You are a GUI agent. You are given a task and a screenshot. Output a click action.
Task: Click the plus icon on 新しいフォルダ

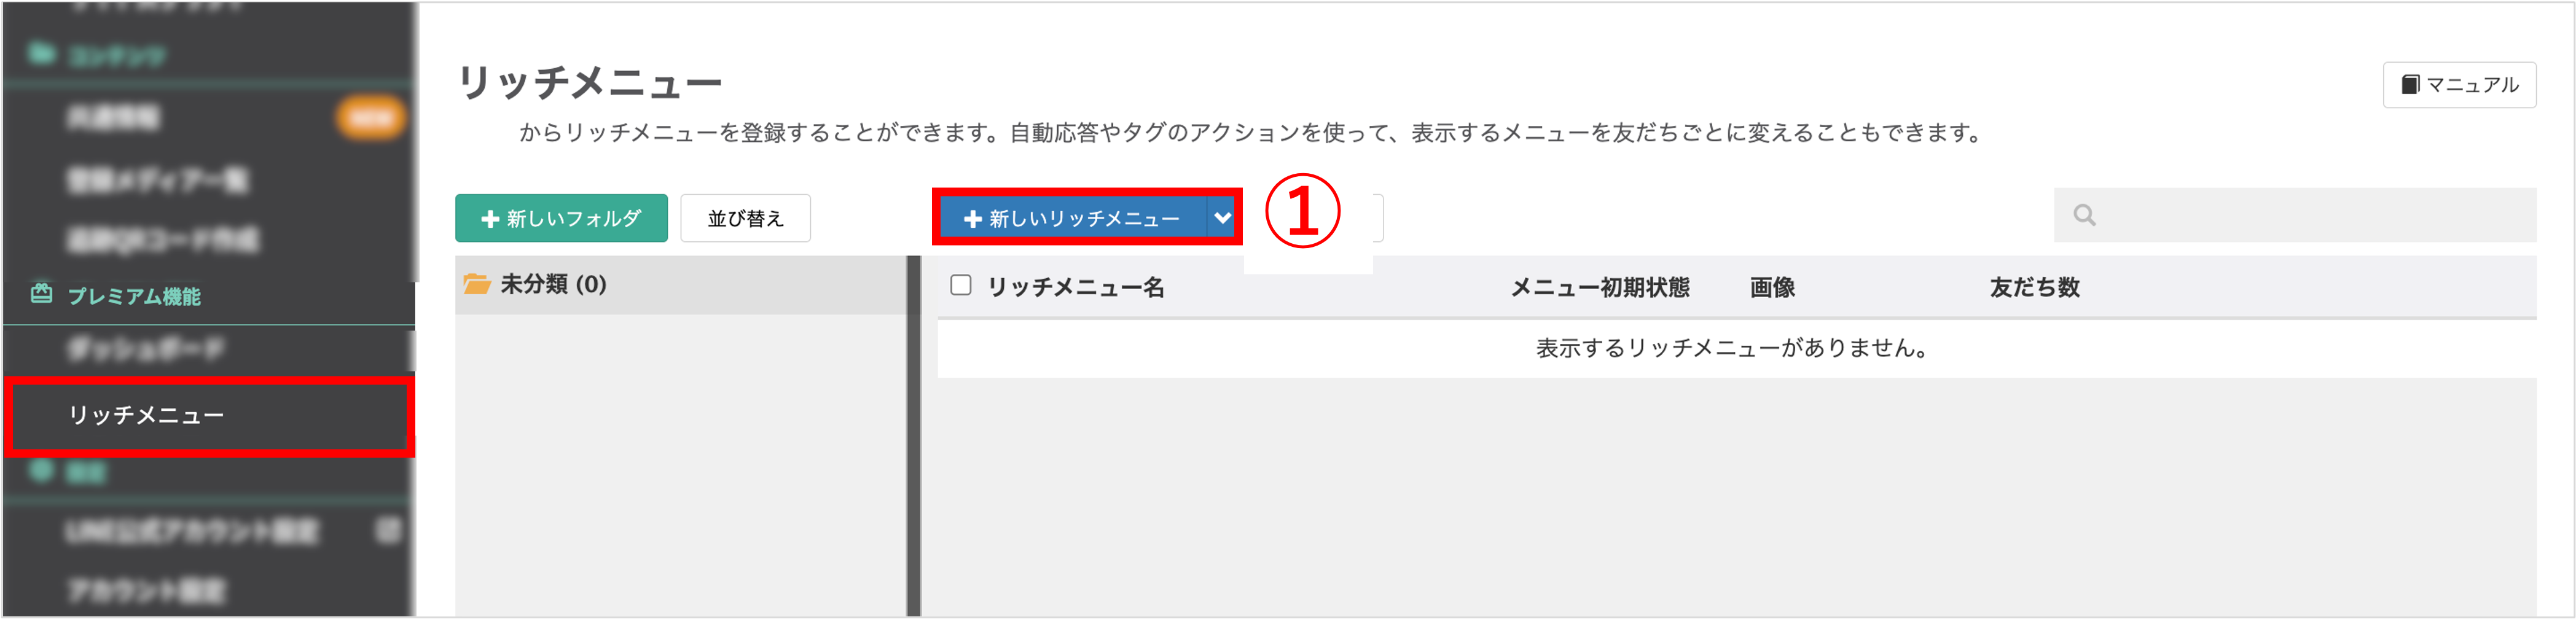pyautogui.click(x=490, y=219)
